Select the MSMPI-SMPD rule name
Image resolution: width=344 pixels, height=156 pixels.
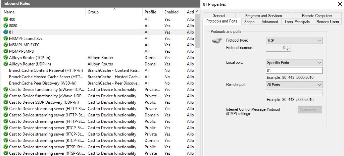22,51
